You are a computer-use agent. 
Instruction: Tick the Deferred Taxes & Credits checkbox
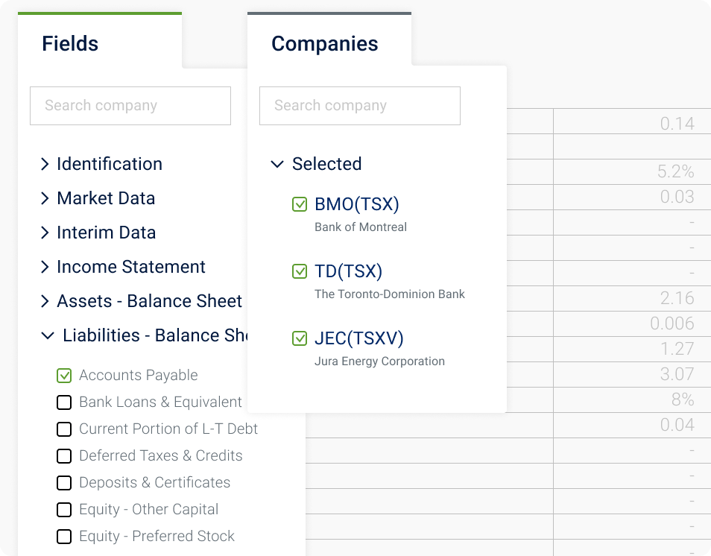pyautogui.click(x=64, y=456)
